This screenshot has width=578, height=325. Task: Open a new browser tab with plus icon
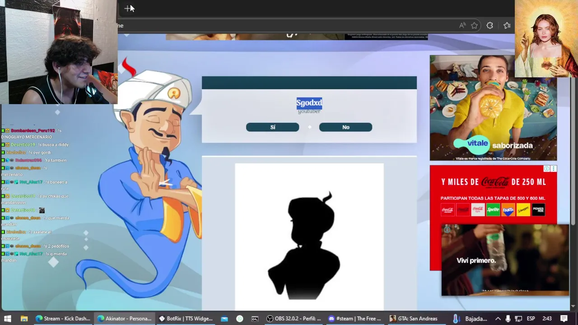[x=128, y=8]
